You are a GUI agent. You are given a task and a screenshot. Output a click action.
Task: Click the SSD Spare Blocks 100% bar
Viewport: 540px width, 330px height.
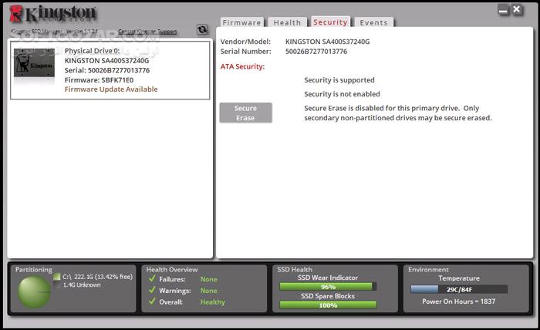328,305
